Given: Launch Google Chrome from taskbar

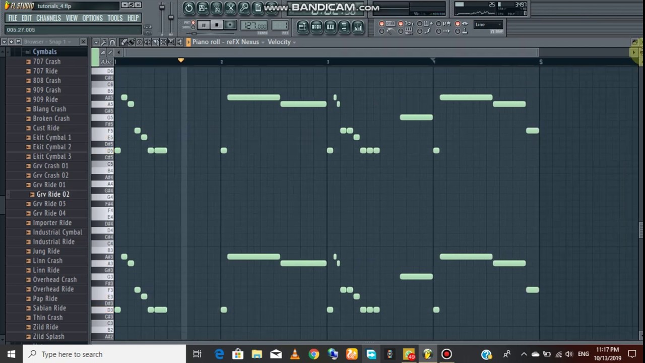Looking at the screenshot, I should 313,354.
